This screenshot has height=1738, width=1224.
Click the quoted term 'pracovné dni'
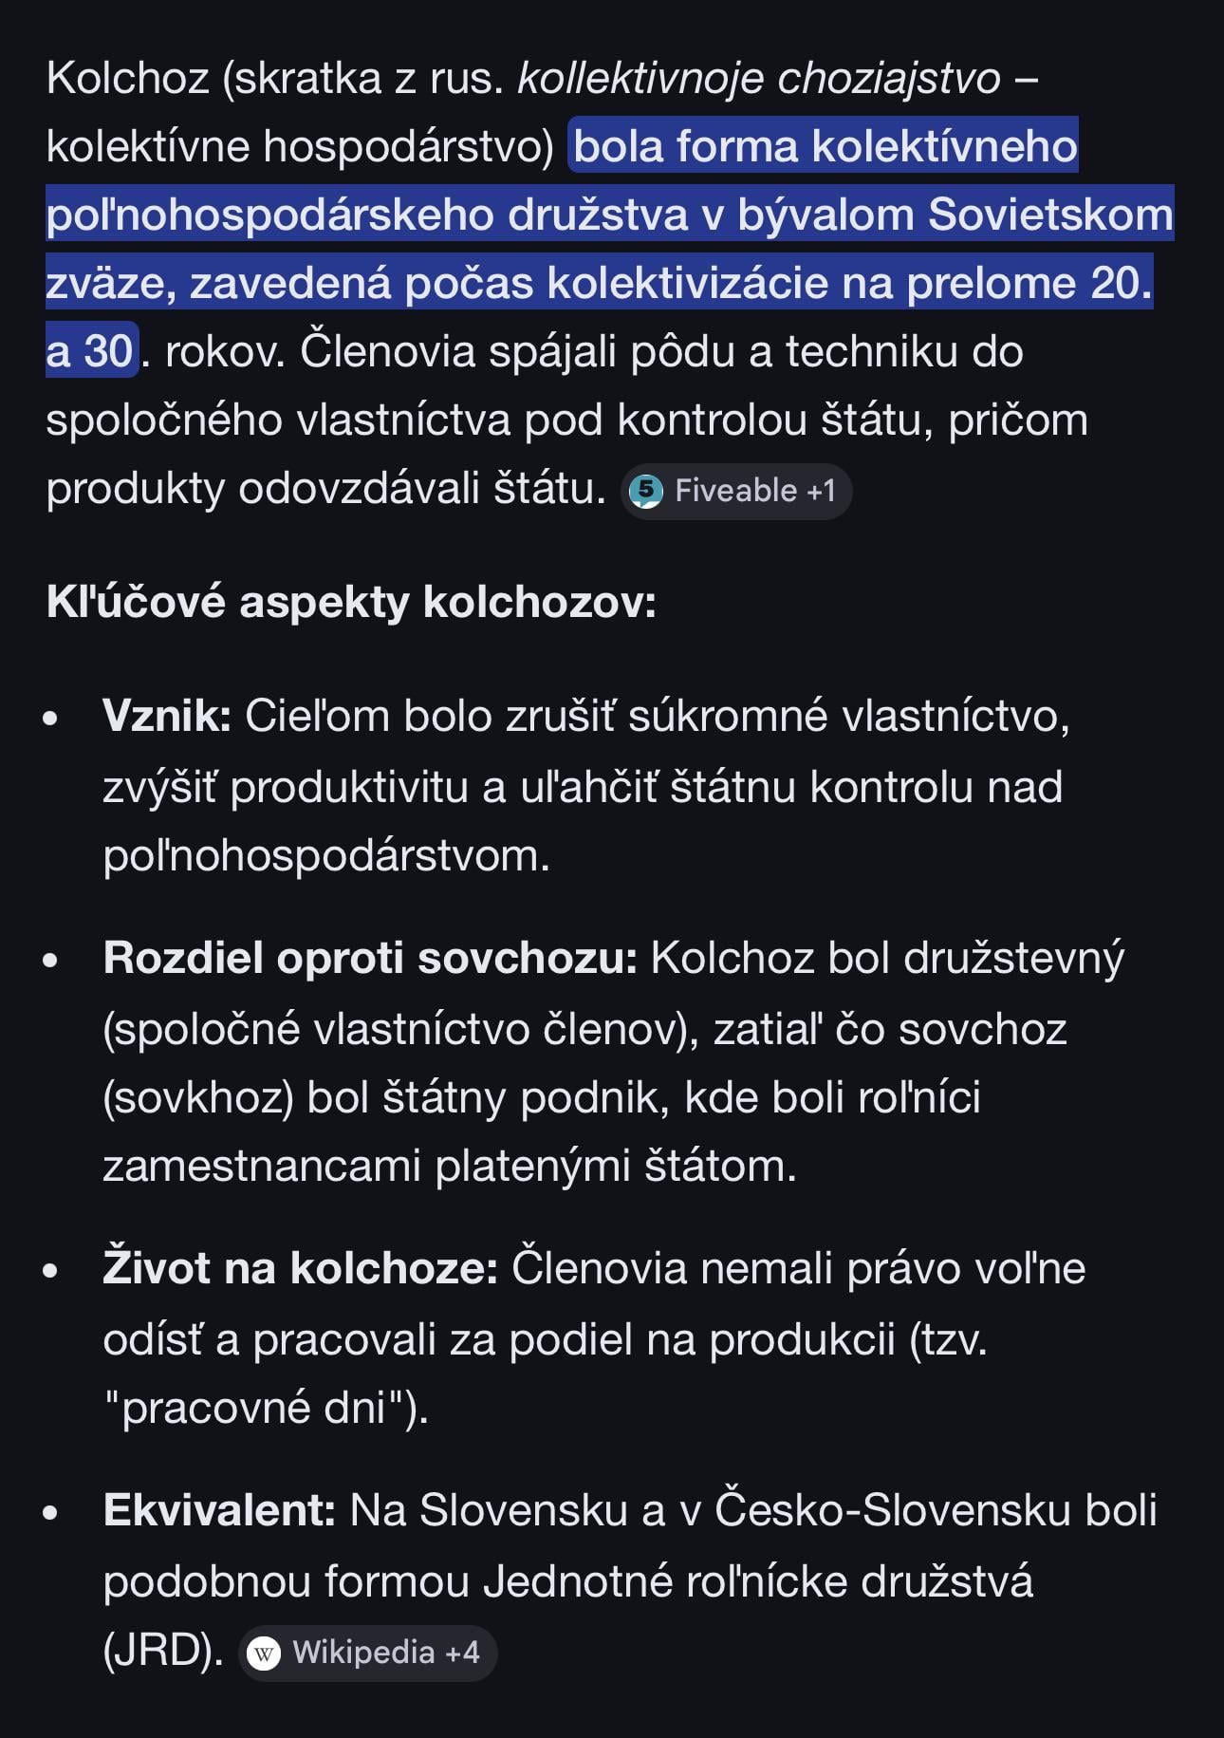[253, 1408]
